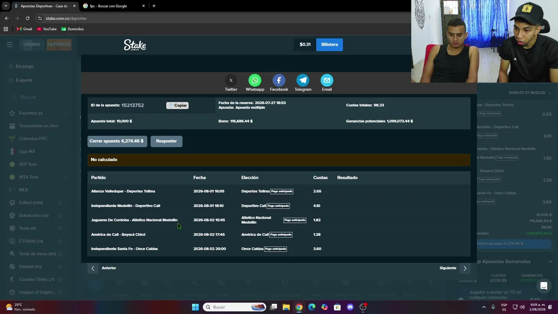Favorite the Fútbol sport with its star
The height and width of the screenshot is (314, 558).
point(60,203)
